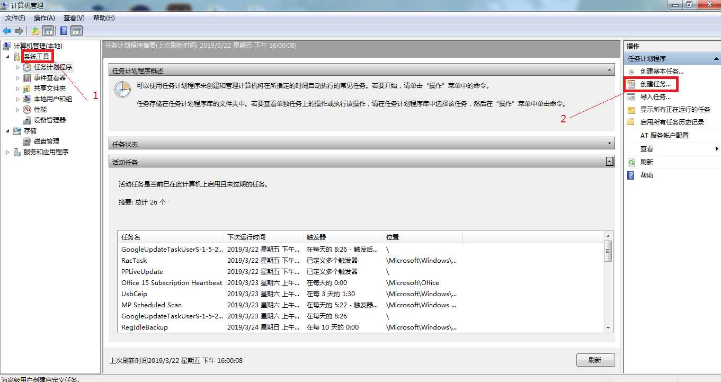This screenshot has height=382, width=721.
Task: Expand the 性能 tree node arrow
Action: coord(17,110)
